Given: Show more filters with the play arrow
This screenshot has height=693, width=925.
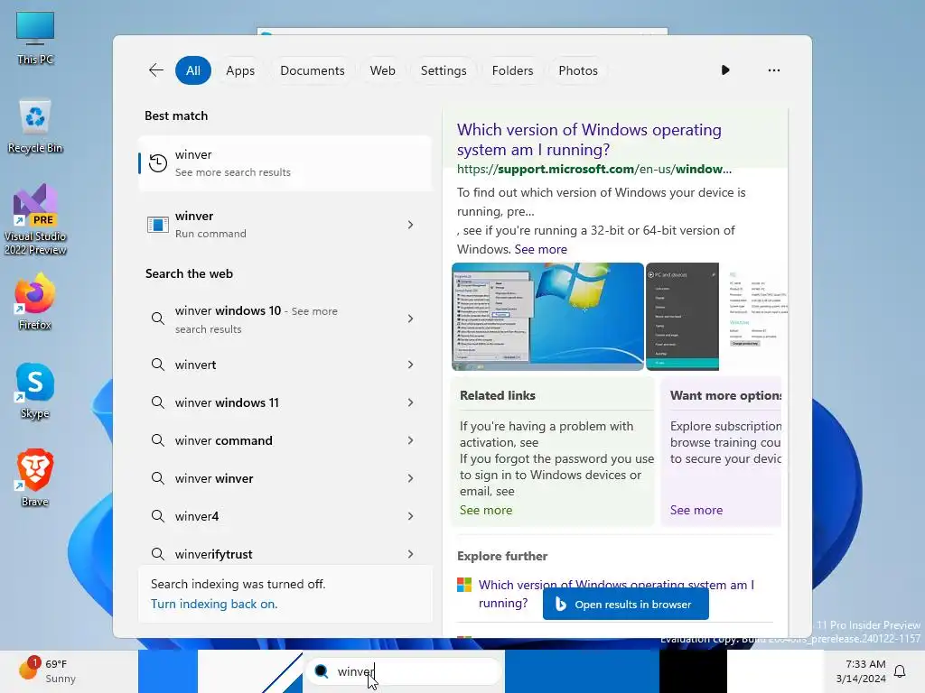Looking at the screenshot, I should pos(725,70).
